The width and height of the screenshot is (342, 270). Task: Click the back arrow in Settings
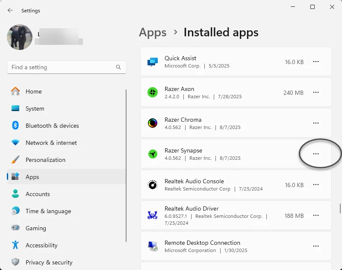(10, 10)
